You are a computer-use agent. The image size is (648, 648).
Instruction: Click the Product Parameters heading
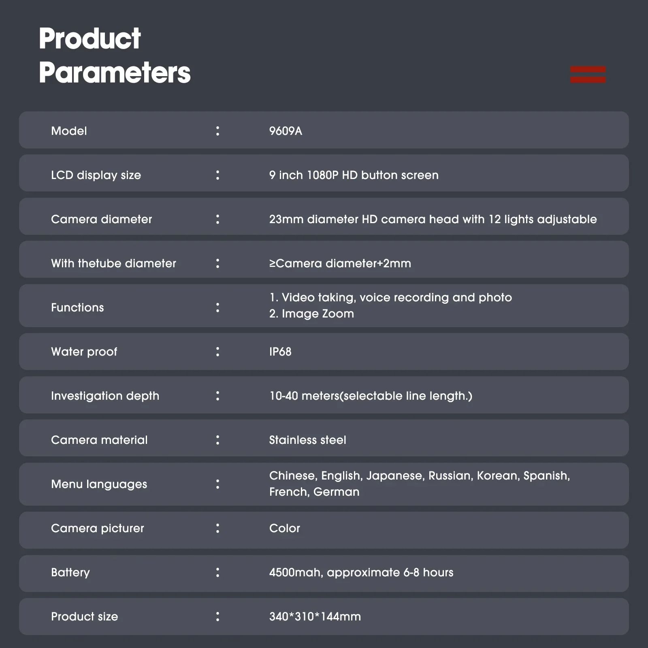115,55
